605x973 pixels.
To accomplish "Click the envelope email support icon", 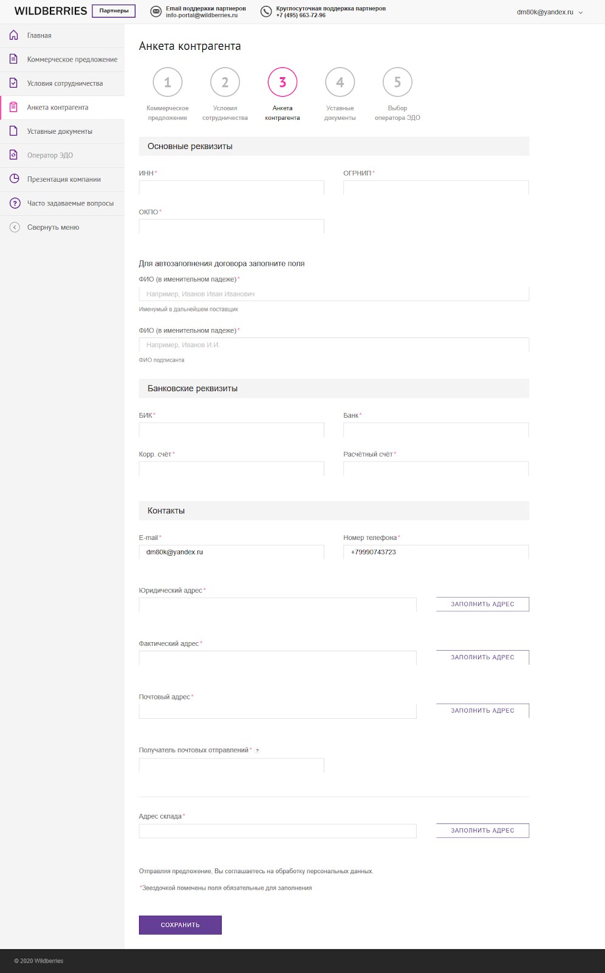I will (x=156, y=12).
